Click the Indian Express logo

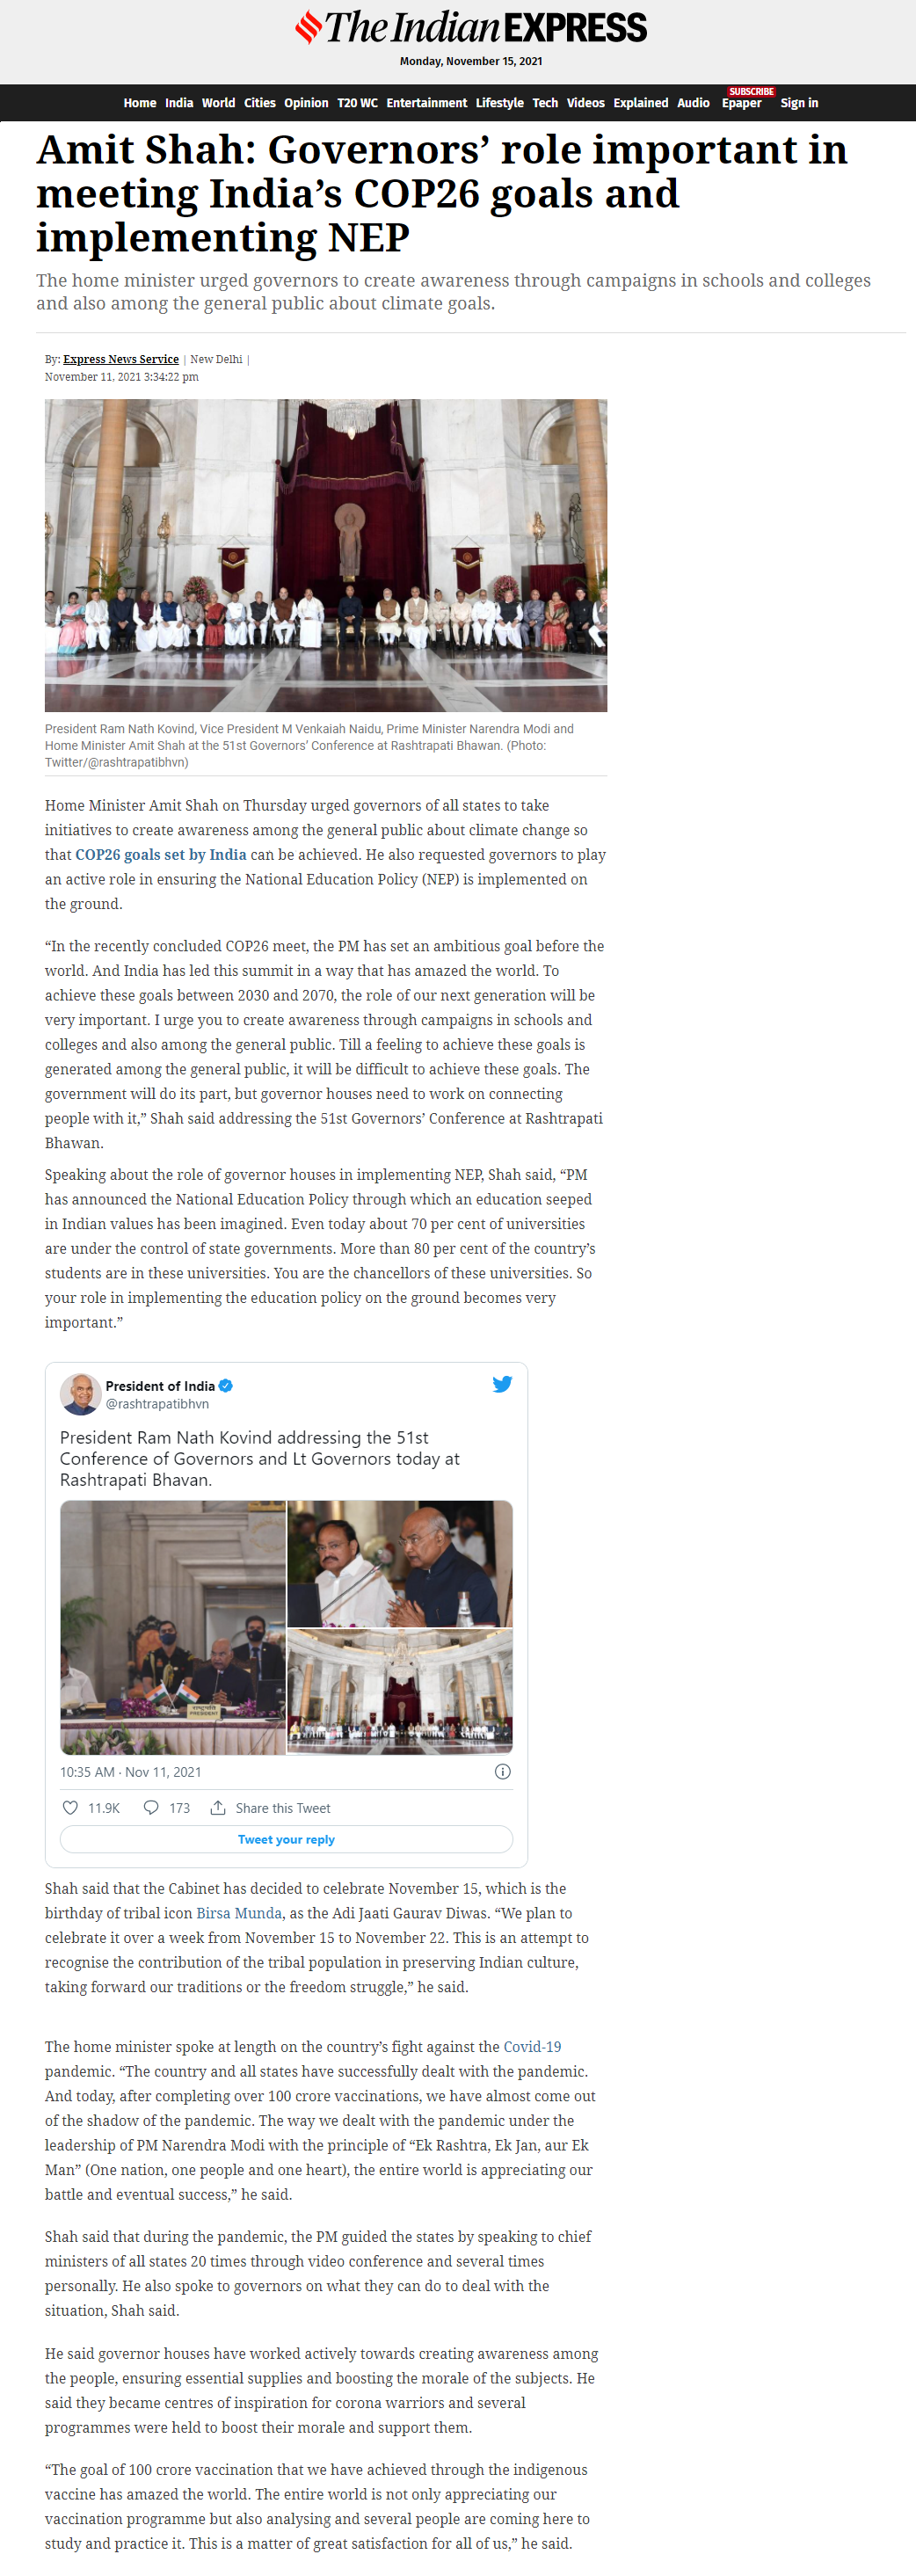[471, 27]
